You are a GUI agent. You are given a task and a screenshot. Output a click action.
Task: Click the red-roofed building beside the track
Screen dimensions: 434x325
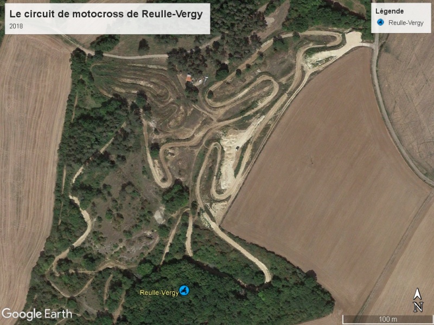(x=189, y=78)
